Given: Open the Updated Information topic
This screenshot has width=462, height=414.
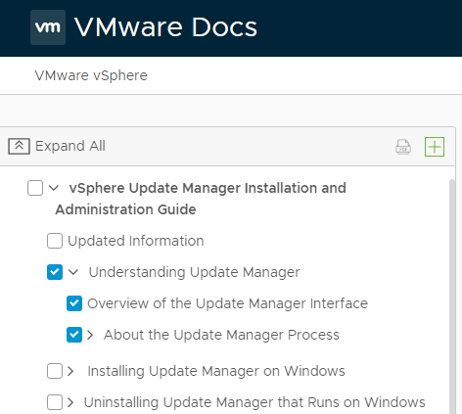Looking at the screenshot, I should coord(136,241).
